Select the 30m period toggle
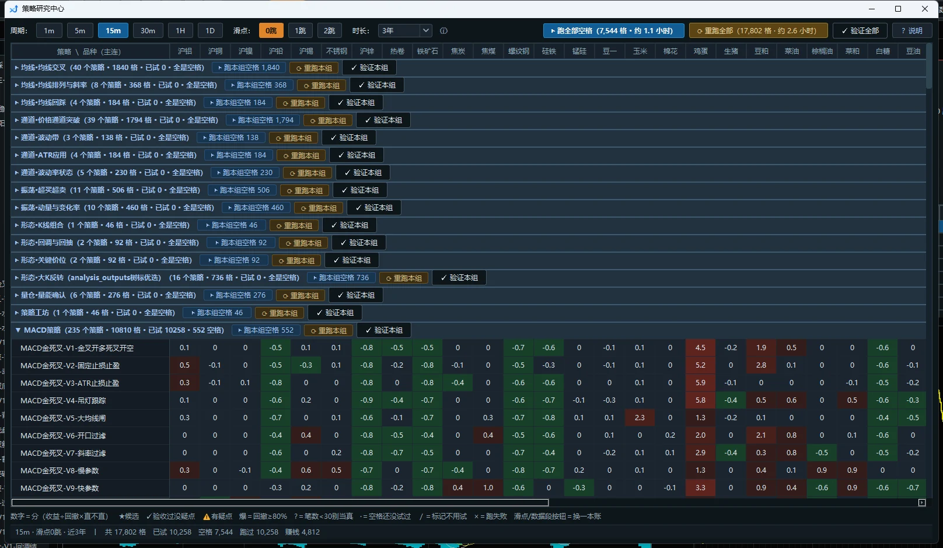The width and height of the screenshot is (943, 548). [x=148, y=30]
